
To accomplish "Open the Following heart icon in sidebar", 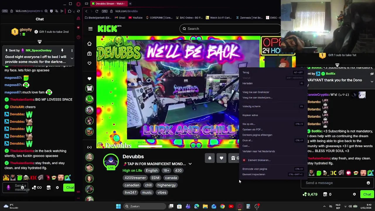I will point(89,63).
